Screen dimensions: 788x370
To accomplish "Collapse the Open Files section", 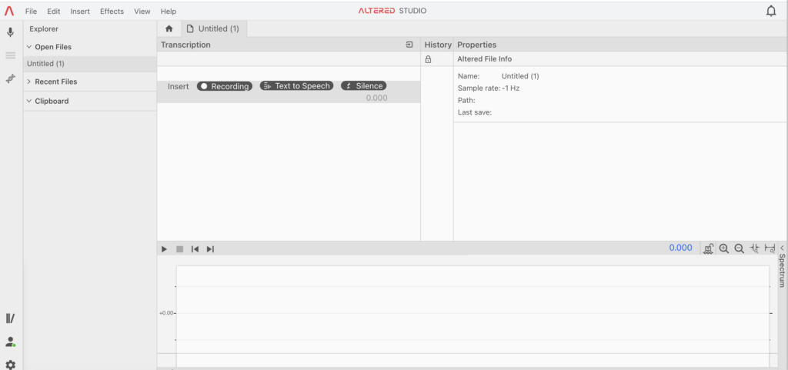I will point(29,47).
